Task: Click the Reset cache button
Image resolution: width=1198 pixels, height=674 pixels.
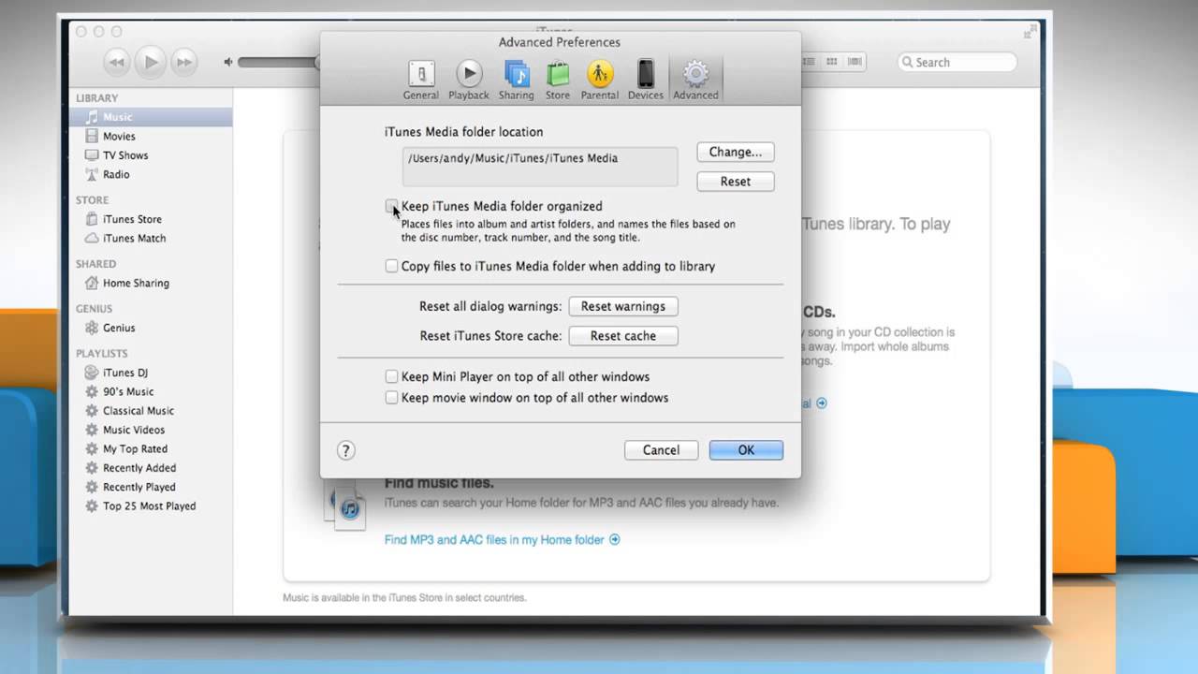Action: pyautogui.click(x=622, y=336)
